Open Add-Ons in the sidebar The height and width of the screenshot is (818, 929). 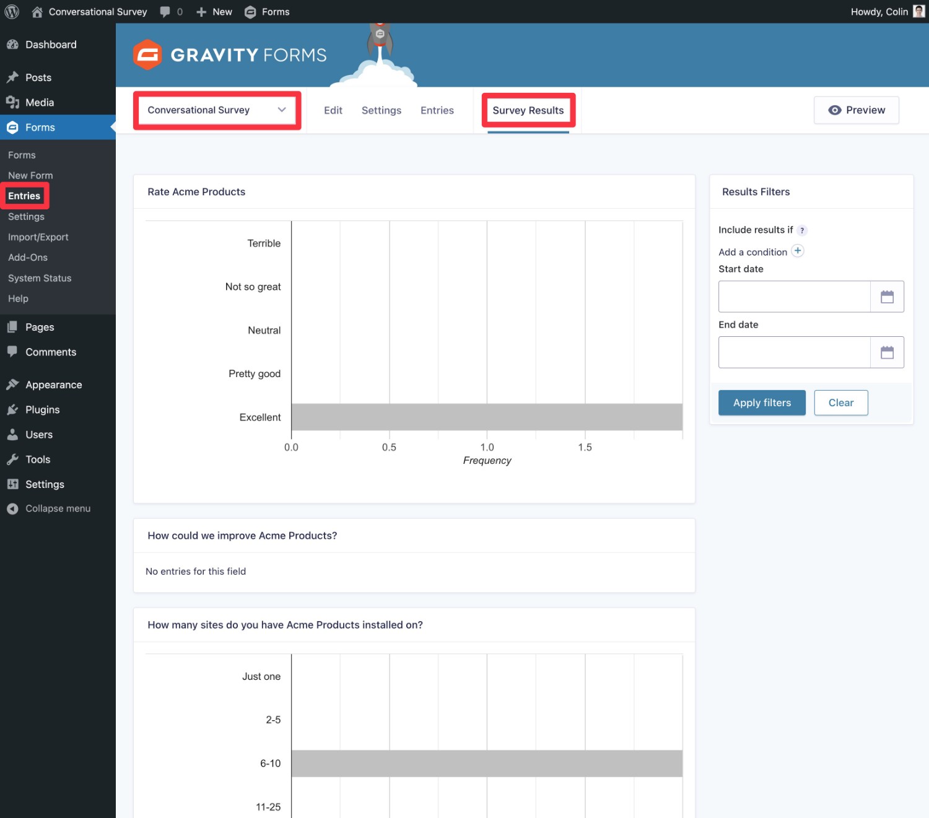click(28, 258)
